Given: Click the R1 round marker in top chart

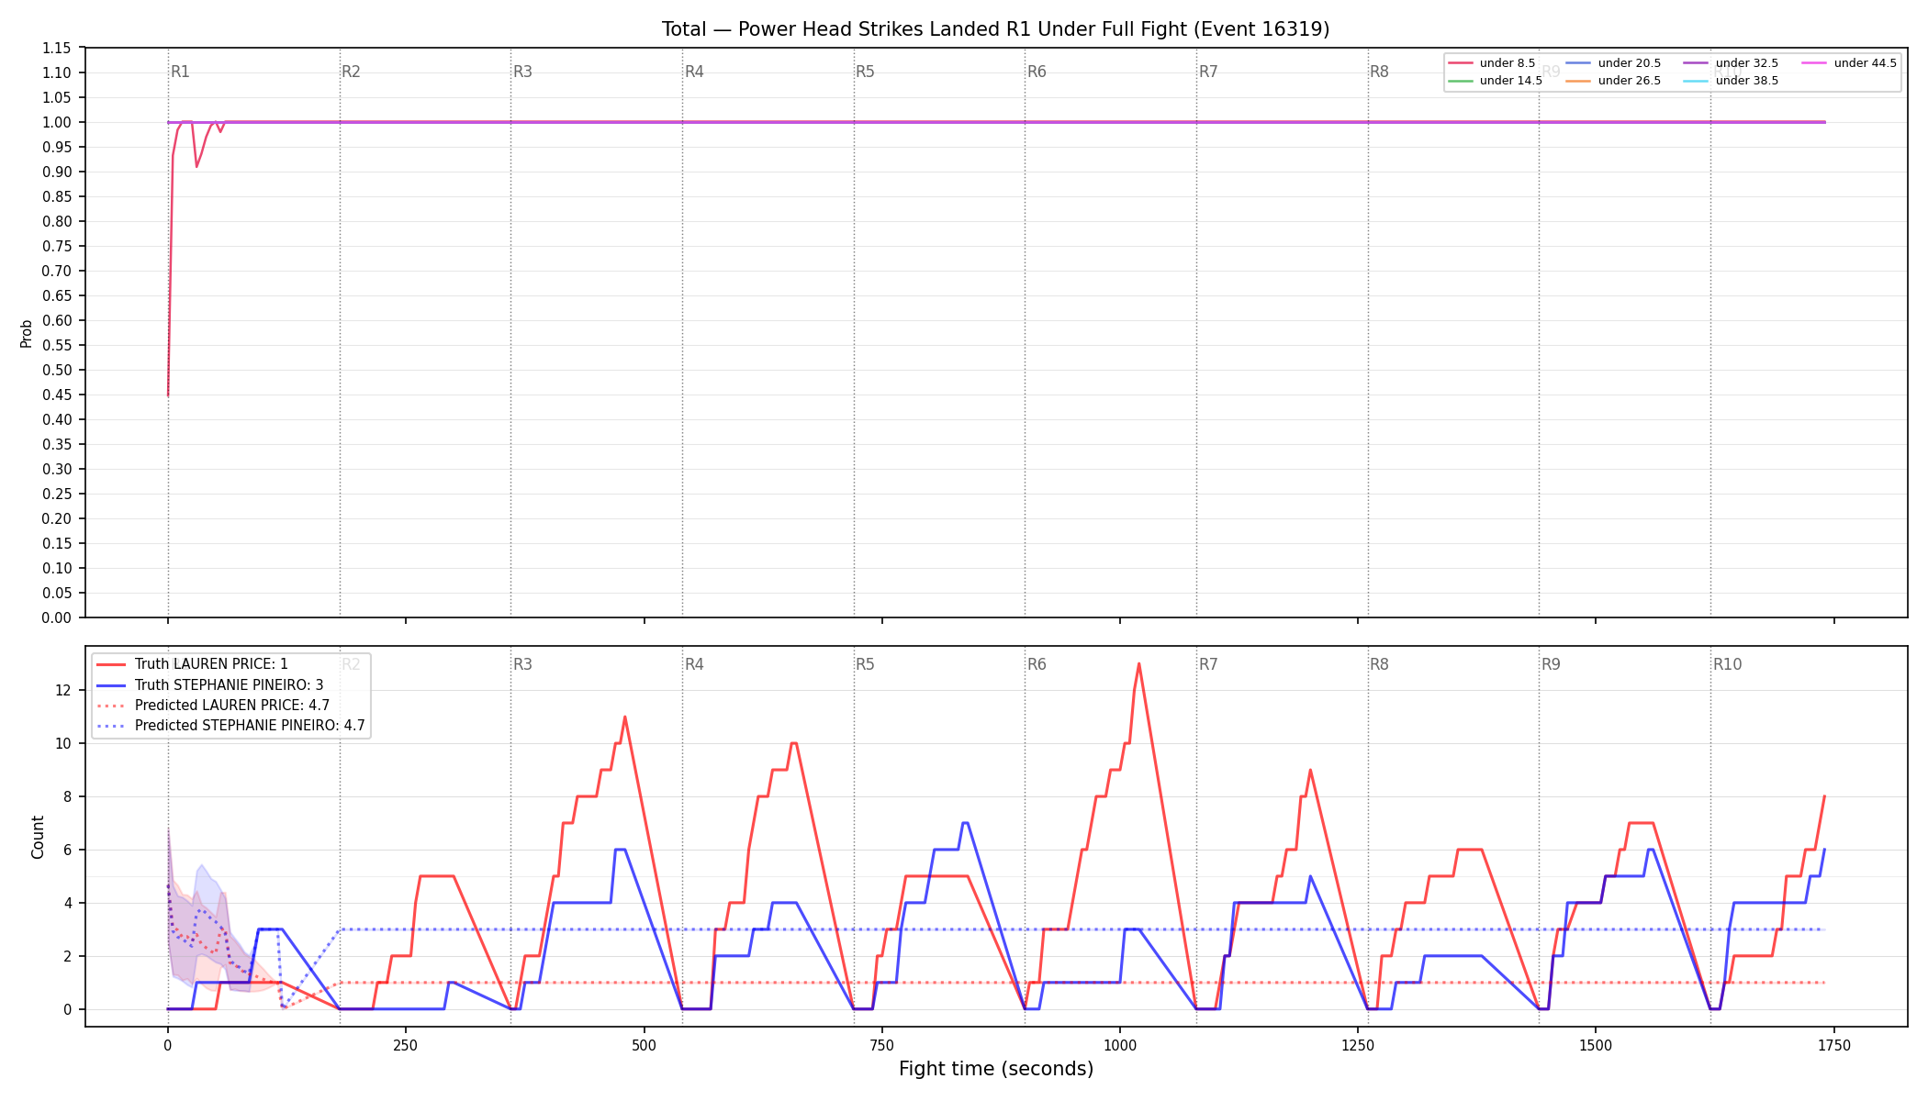Looking at the screenshot, I should 181,72.
